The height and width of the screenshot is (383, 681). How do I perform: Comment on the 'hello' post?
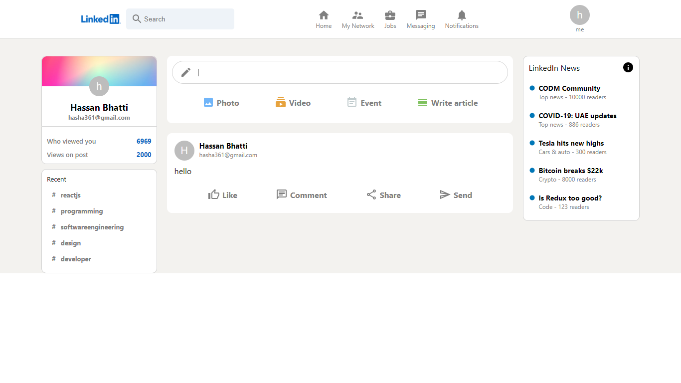click(x=302, y=195)
